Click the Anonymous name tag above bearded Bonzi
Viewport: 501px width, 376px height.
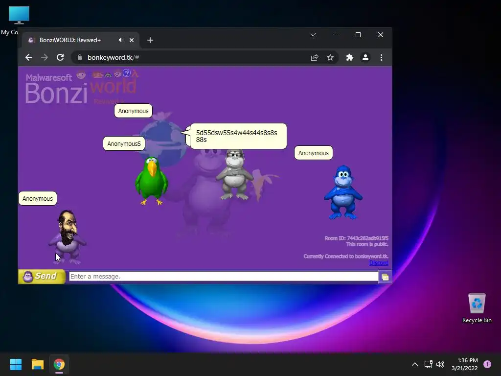pos(38,198)
